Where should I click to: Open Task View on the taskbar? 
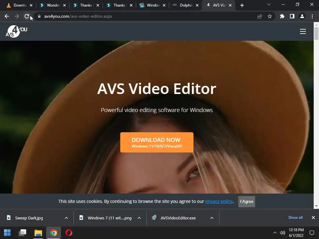point(22,233)
